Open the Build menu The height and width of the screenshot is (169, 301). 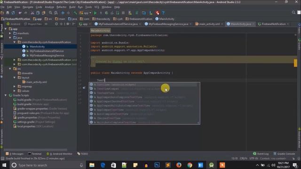(72, 7)
